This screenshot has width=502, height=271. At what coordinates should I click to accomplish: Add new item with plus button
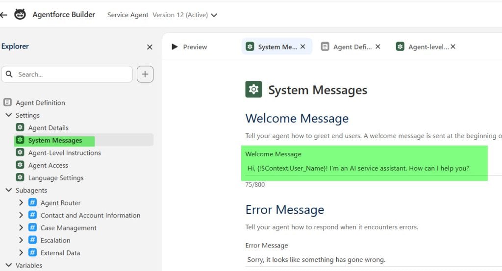(x=145, y=74)
